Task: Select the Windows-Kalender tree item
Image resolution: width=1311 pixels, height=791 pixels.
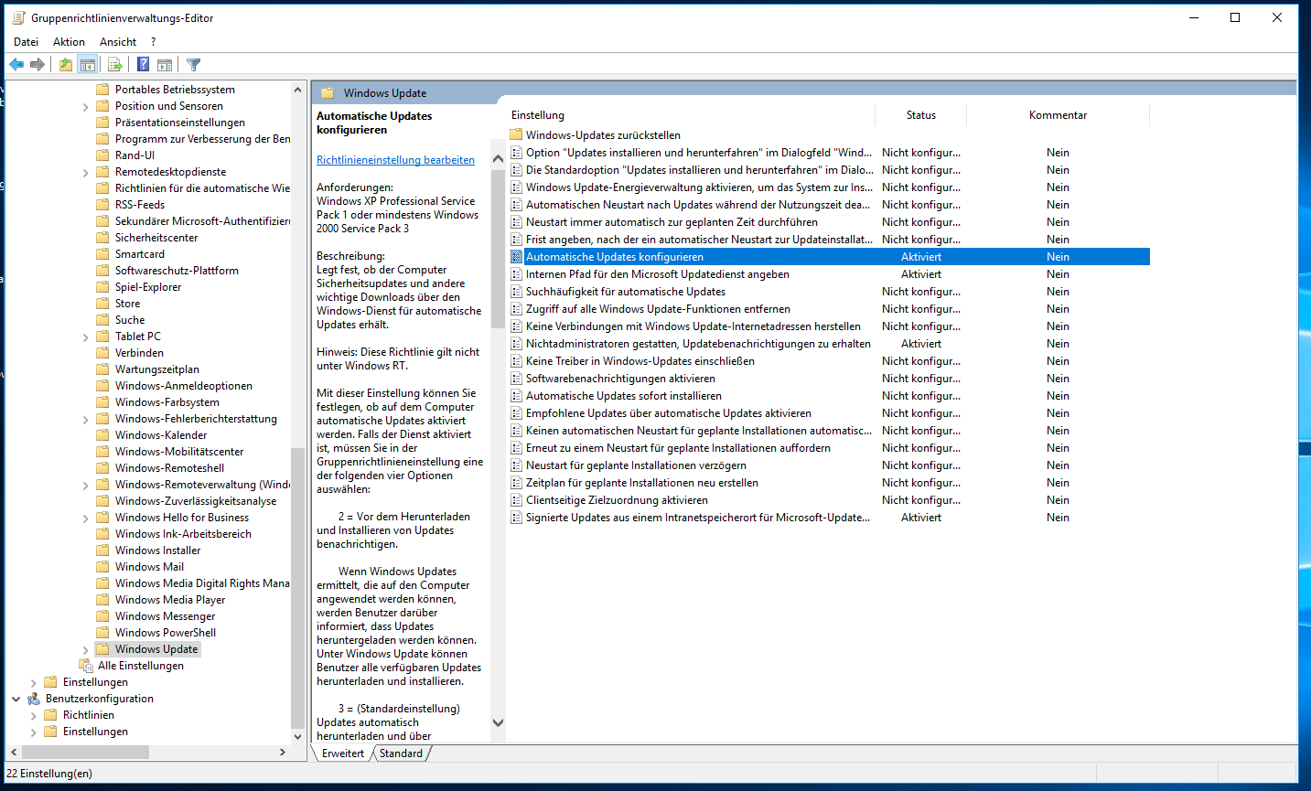Action: (x=161, y=435)
